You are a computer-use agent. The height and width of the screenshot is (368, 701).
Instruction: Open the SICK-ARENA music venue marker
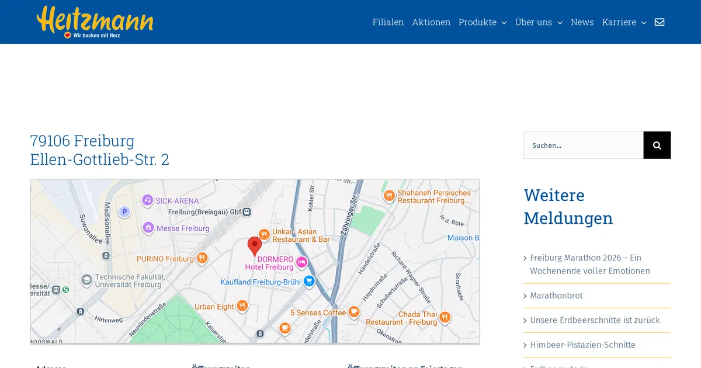147,200
